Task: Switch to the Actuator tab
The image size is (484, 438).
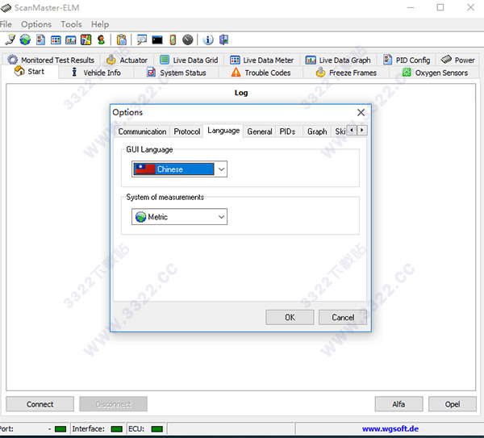Action: 127,60
